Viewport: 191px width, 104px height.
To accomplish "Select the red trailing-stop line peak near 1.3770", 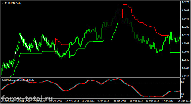I will tap(125, 4).
